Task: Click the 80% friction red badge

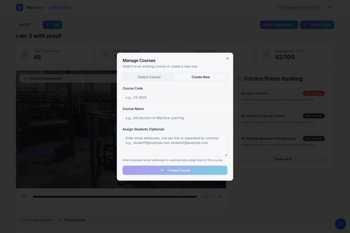Action: [314, 93]
